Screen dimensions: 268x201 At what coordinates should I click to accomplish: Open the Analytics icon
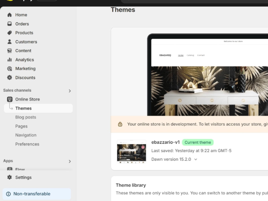[10, 59]
